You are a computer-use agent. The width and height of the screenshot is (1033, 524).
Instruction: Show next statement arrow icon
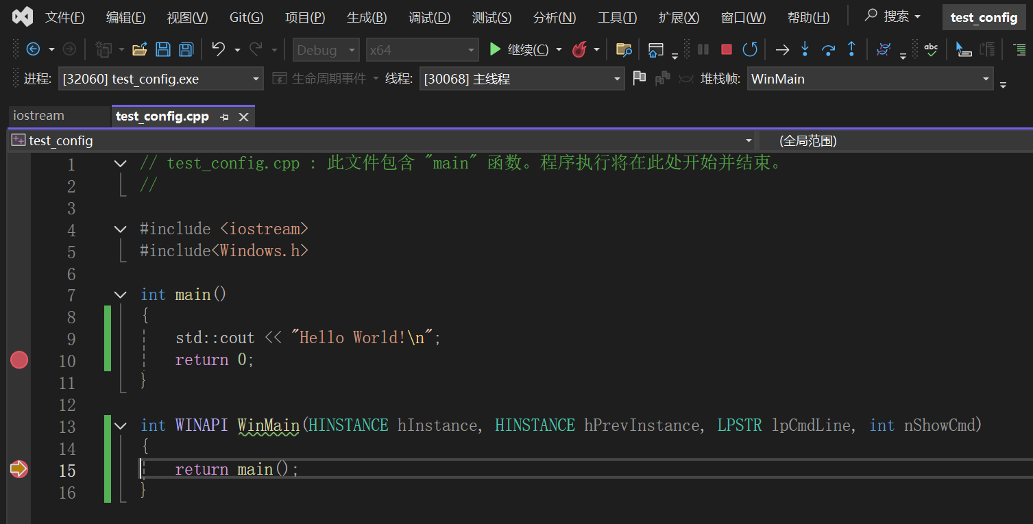pos(782,49)
